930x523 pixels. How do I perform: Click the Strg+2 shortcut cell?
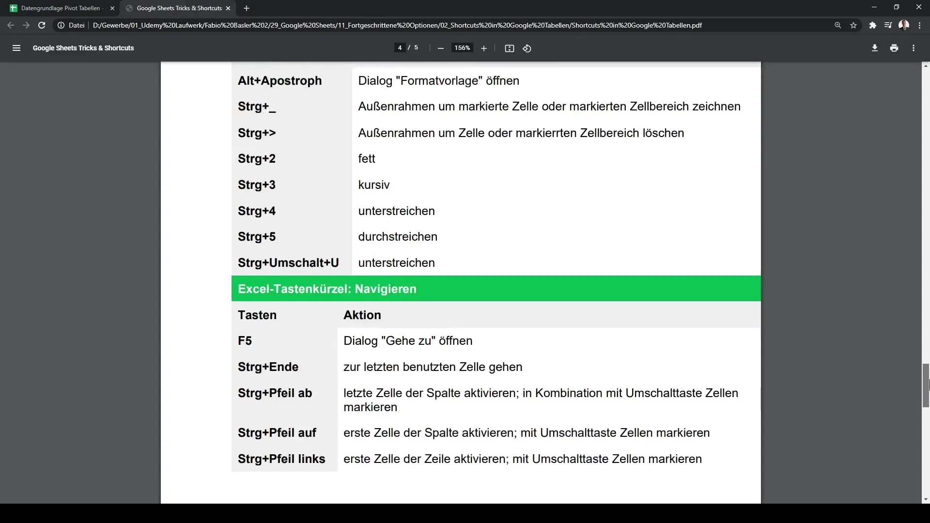292,158
